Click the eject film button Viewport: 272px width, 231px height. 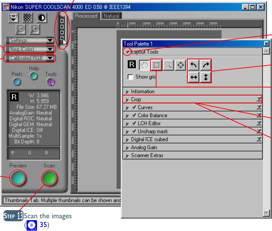(x=13, y=18)
